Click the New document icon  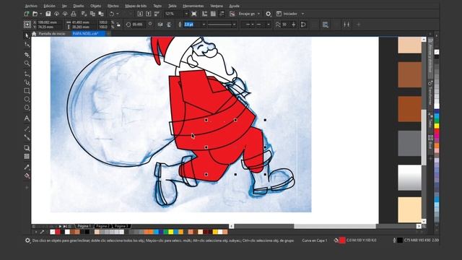tap(27, 14)
